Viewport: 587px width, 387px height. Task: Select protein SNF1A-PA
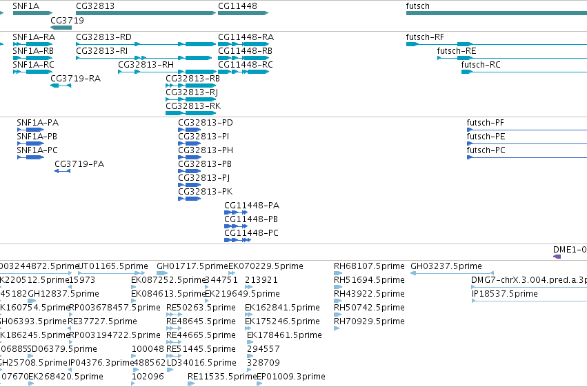click(x=31, y=130)
